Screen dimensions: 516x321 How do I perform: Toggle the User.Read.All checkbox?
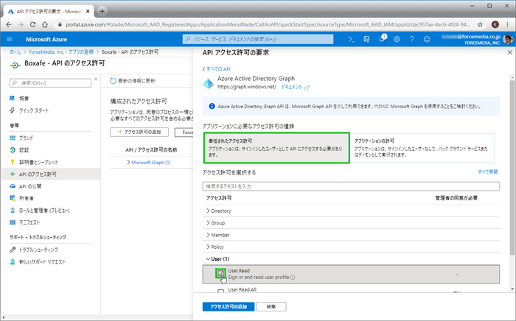click(220, 291)
